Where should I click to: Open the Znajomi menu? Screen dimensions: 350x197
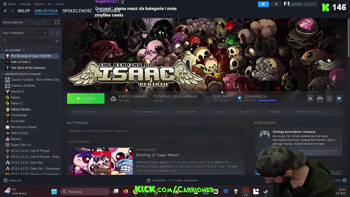pyautogui.click(x=39, y=4)
